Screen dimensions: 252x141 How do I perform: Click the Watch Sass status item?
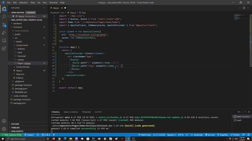(x=145, y=135)
